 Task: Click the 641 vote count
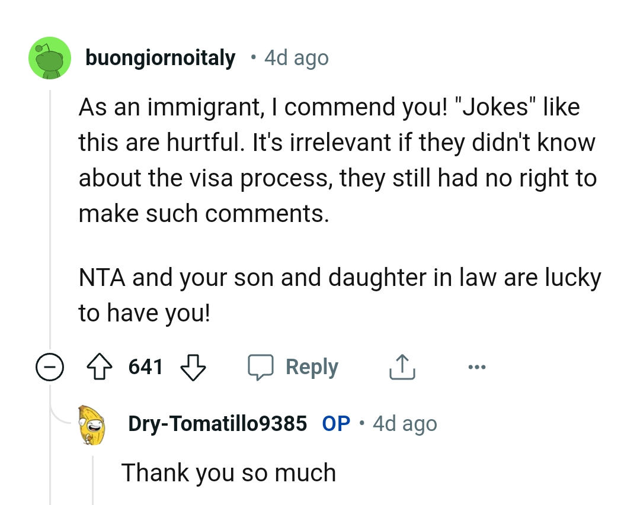[x=146, y=366]
